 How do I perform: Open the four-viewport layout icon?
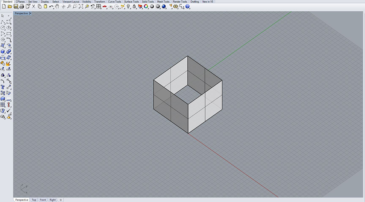(x=99, y=7)
